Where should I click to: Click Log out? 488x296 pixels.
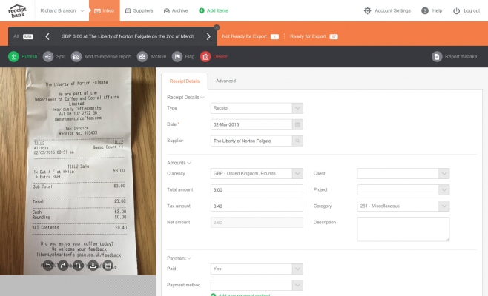point(472,10)
